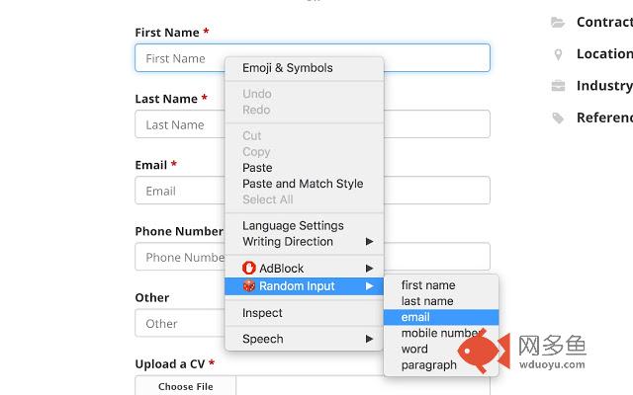This screenshot has width=633, height=395.
Task: Click the Industry briefcase icon
Action: (x=558, y=86)
